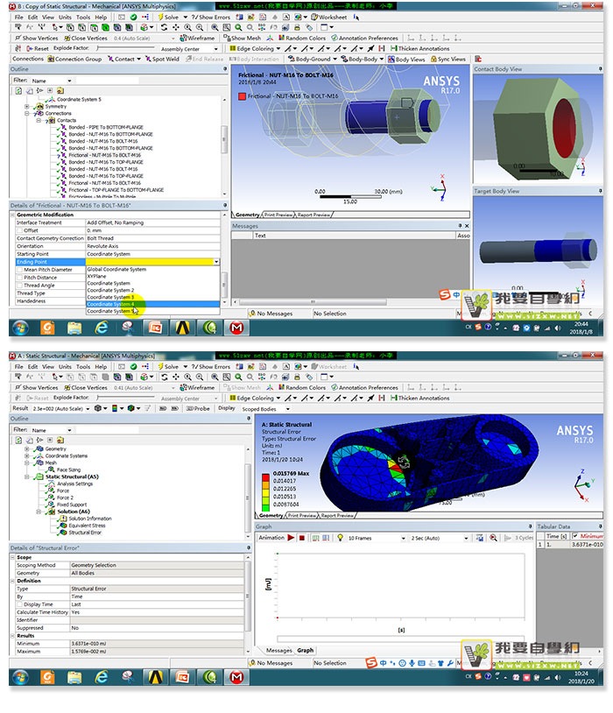Screen dimensions: 613x713
Task: Open the Body-Body dropdown
Action: click(x=382, y=59)
